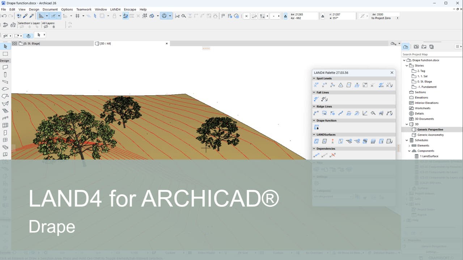The width and height of the screenshot is (463, 260).
Task: Click the Drape function icon in LAND4 Palette
Action: [317, 127]
